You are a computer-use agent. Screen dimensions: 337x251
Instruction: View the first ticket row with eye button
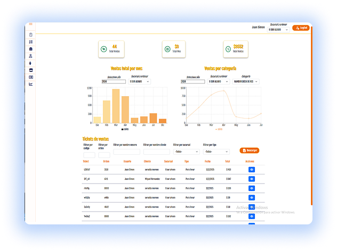pos(251,170)
